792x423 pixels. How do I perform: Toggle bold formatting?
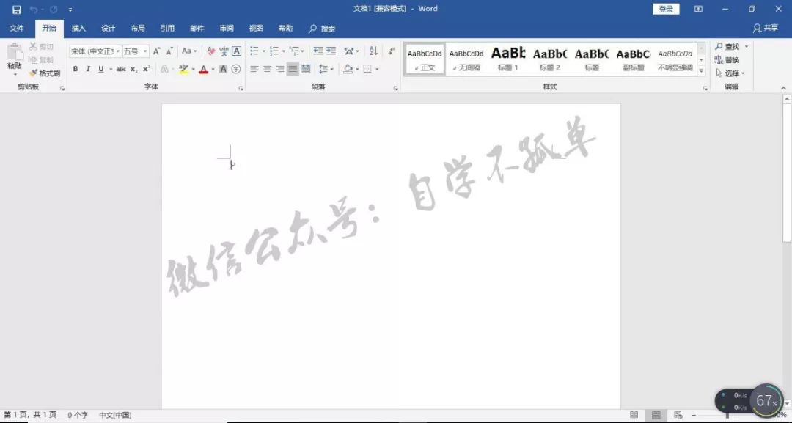(76, 69)
